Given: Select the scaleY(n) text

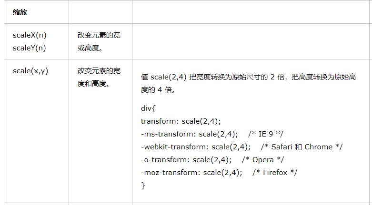Looking at the screenshot, I should (30, 48).
